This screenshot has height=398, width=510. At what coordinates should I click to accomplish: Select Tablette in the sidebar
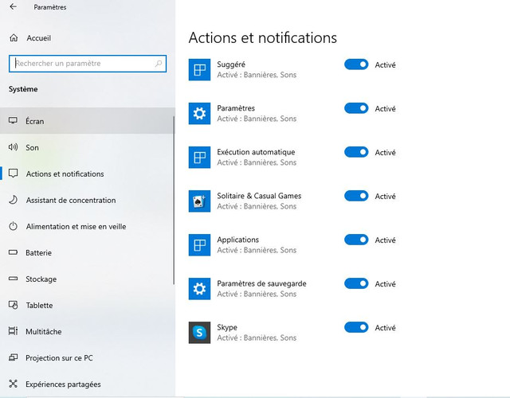(87, 305)
